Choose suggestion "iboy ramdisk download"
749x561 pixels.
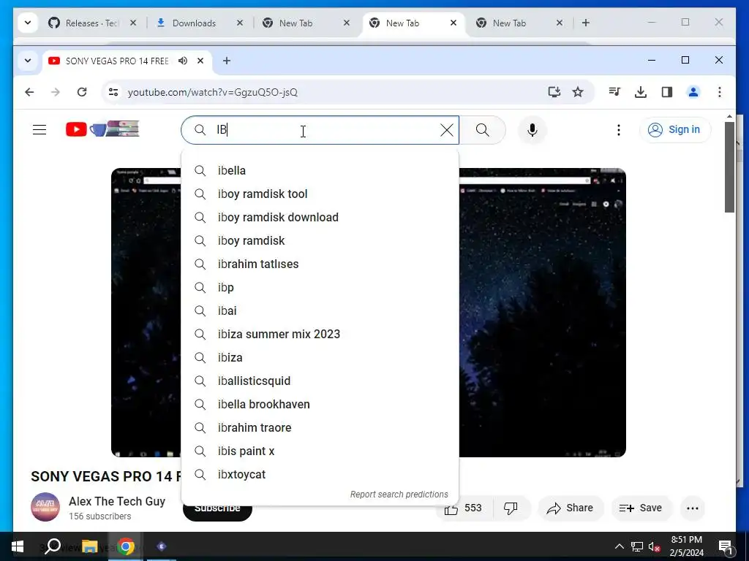coord(320,218)
